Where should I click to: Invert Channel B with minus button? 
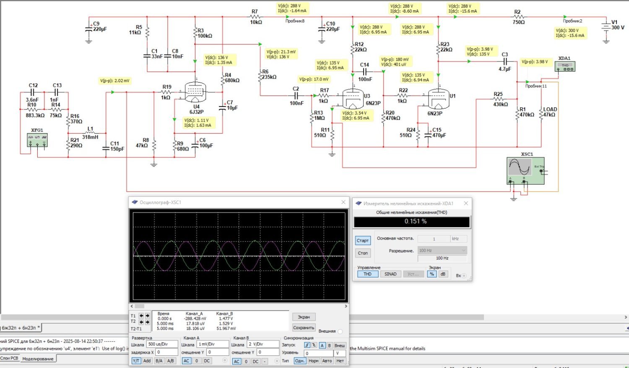(265, 361)
